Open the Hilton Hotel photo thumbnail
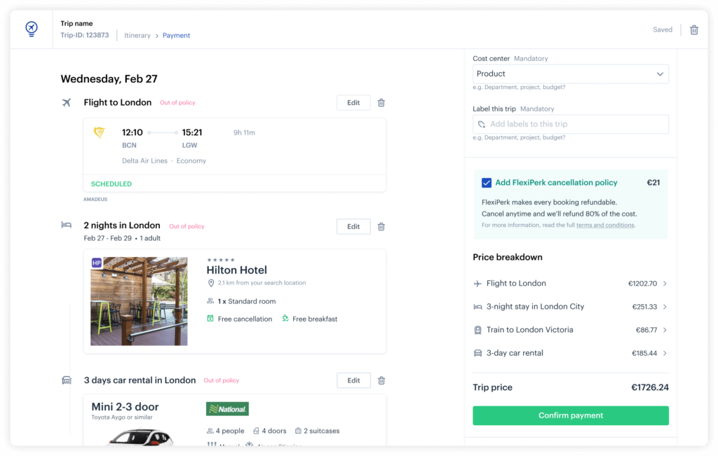Viewport: 718px width, 456px height. 140,301
